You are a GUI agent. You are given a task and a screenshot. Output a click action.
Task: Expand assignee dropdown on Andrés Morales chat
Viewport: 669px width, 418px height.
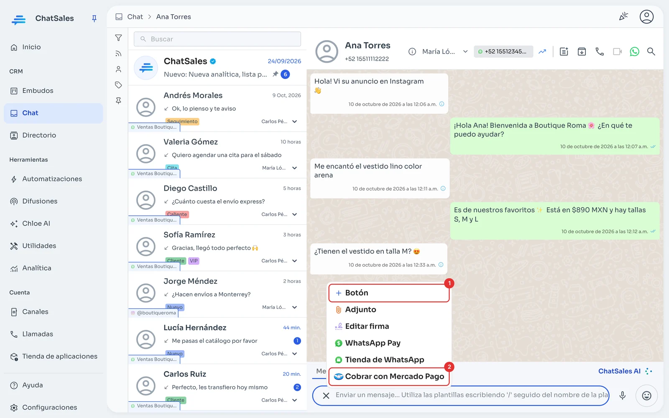(294, 122)
